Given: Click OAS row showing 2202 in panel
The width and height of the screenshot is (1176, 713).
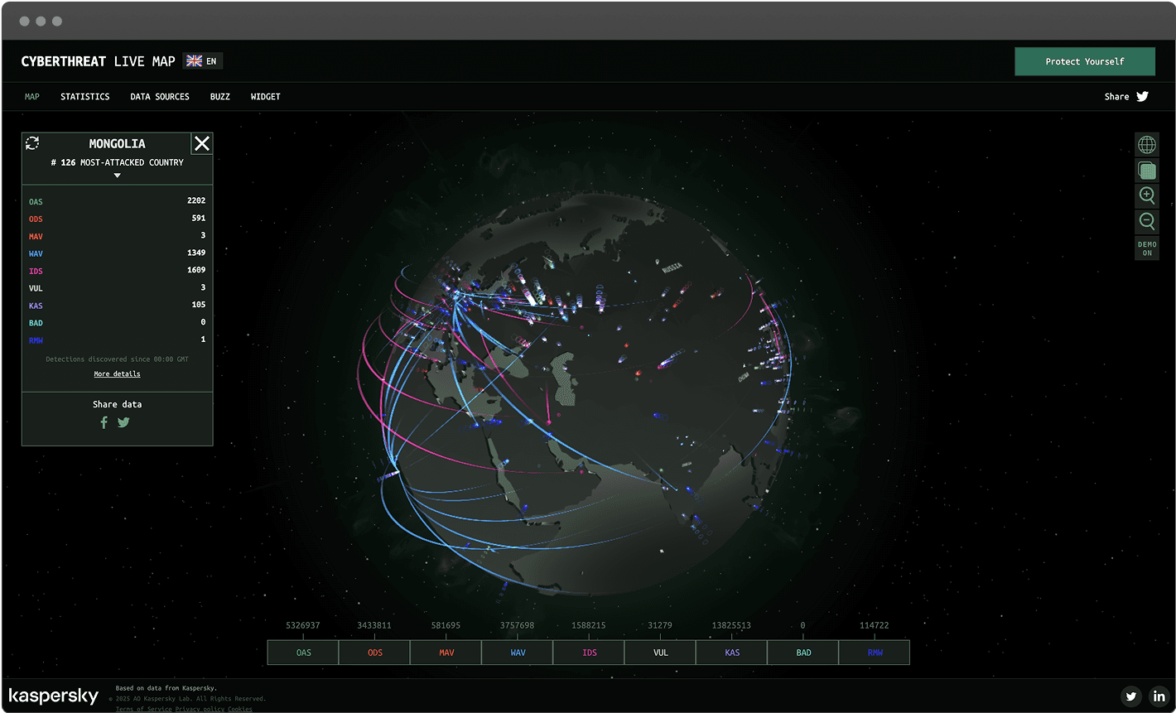Looking at the screenshot, I should coord(117,201).
